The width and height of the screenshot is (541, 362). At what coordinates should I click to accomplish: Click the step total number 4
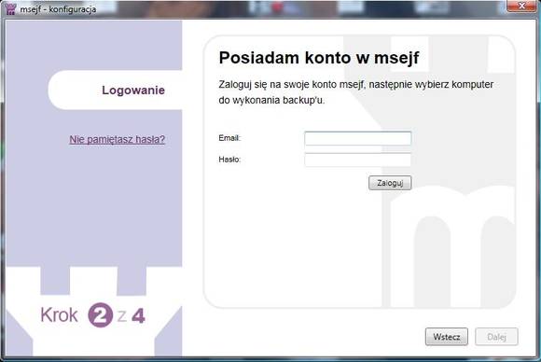point(138,315)
